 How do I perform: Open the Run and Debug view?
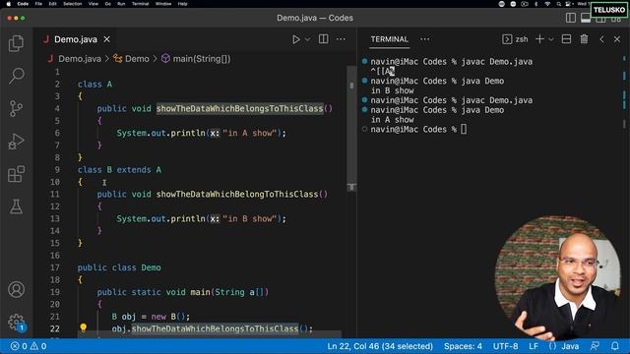(x=16, y=142)
